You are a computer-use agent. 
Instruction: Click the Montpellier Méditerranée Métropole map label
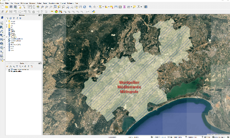129,87
